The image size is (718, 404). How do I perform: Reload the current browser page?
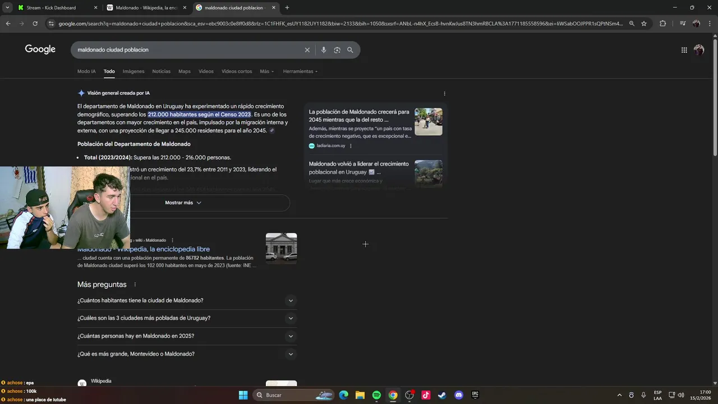35,24
